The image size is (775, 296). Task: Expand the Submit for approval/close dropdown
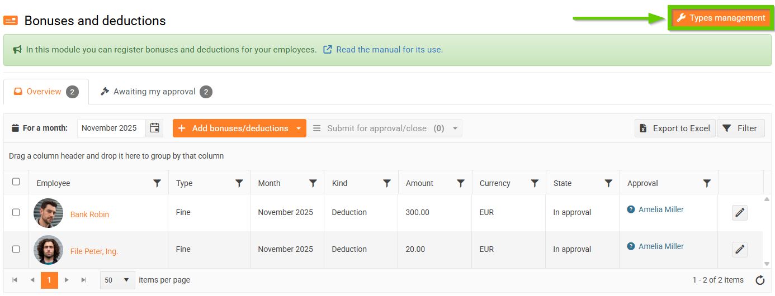455,128
